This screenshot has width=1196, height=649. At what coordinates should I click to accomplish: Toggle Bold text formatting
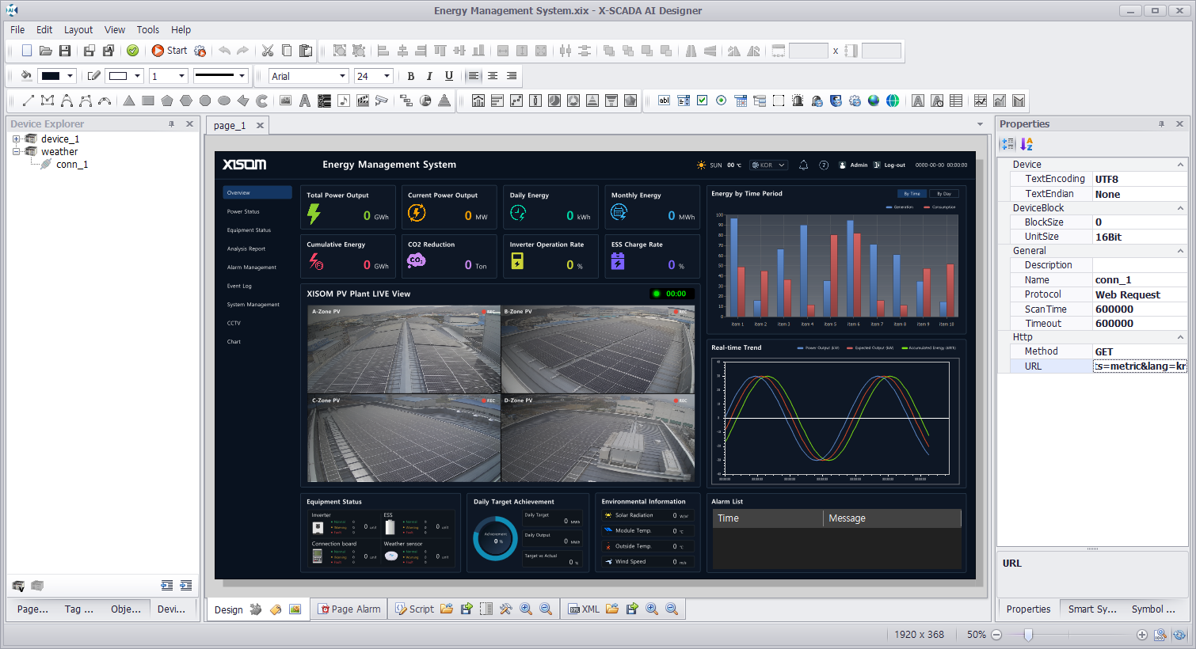(410, 76)
